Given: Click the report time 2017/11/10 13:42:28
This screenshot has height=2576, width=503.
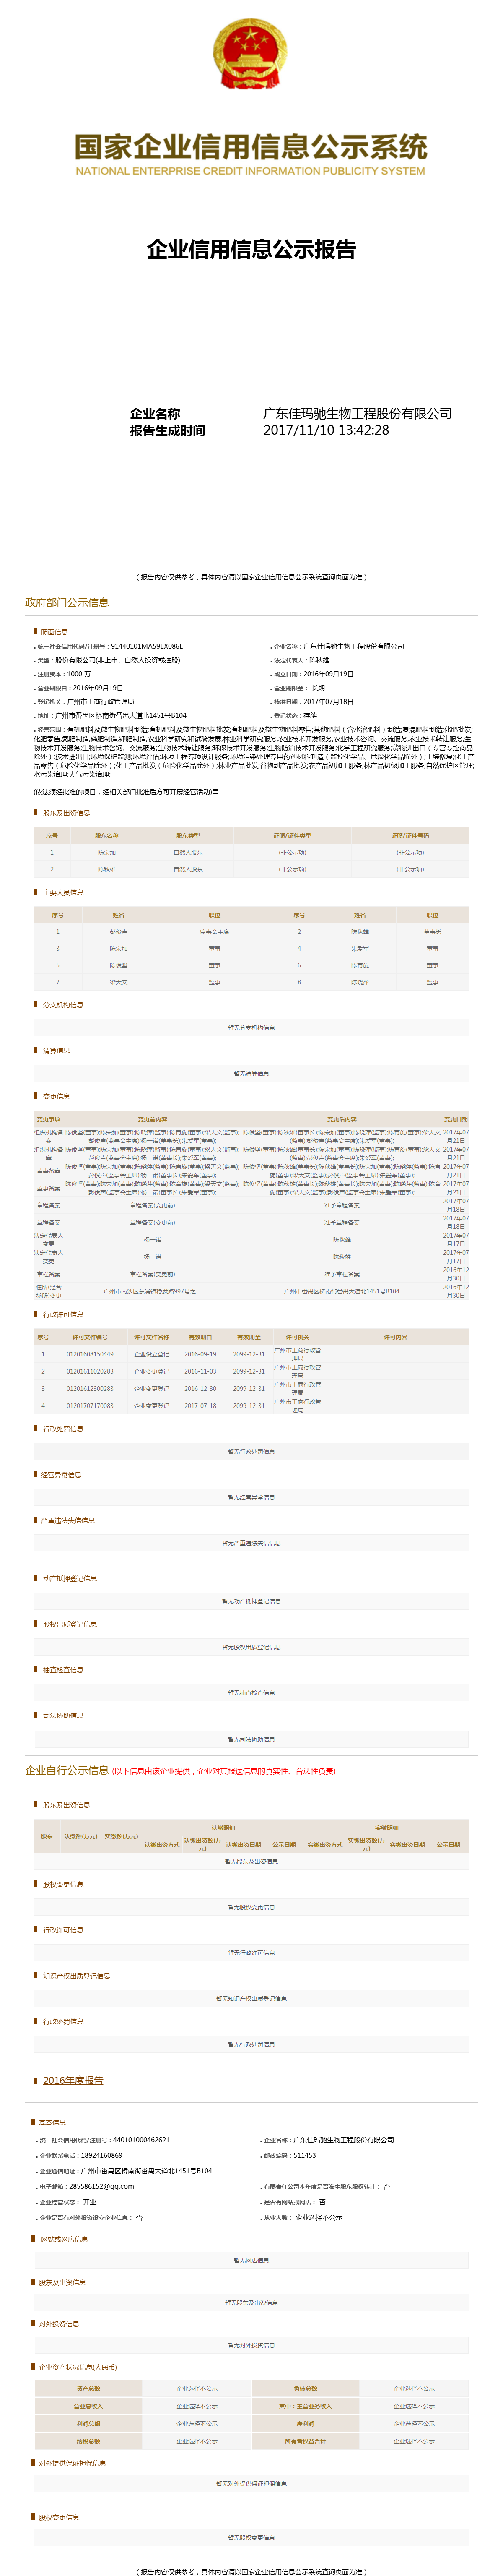Looking at the screenshot, I should coord(326,430).
